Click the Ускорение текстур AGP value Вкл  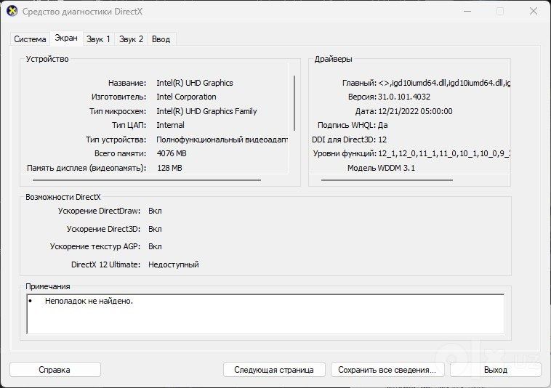pos(155,246)
